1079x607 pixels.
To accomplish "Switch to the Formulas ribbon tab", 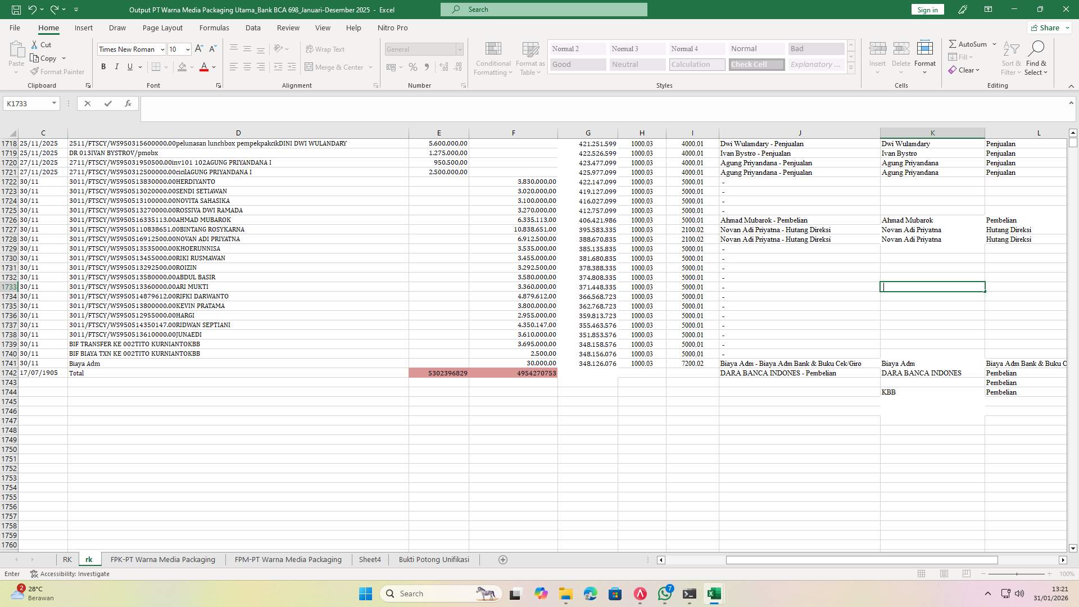I will (214, 28).
